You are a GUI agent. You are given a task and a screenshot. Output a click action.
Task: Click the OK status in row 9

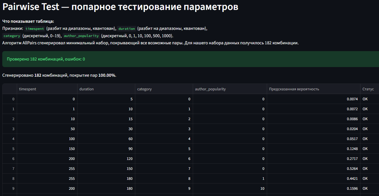(x=370, y=188)
